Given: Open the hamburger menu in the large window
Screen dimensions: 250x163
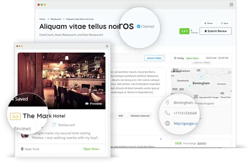Looking at the screenshot, I should (231, 5).
